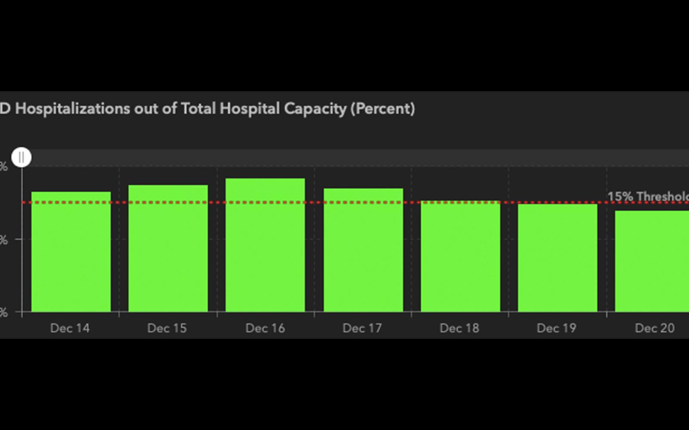Select the tallest bar for Dec 16

tap(265, 245)
